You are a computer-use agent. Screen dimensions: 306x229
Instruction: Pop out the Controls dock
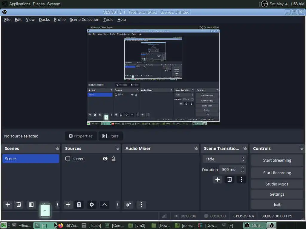tap(301, 148)
